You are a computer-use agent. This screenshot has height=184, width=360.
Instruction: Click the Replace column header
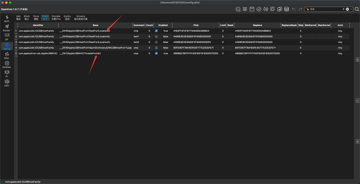pyautogui.click(x=257, y=25)
